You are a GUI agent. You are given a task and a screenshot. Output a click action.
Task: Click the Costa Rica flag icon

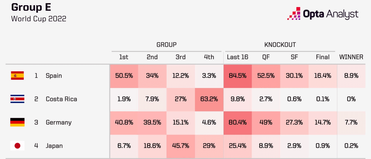pyautogui.click(x=18, y=99)
